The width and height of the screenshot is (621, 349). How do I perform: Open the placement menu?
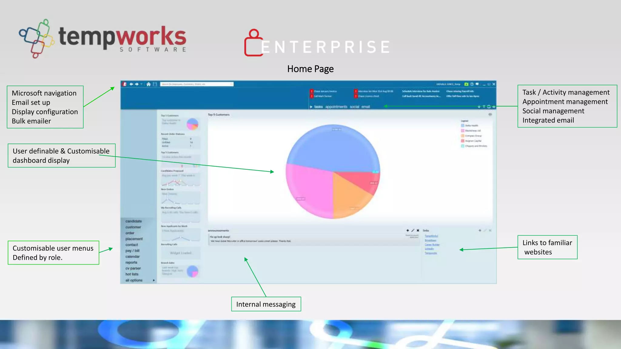tap(134, 239)
